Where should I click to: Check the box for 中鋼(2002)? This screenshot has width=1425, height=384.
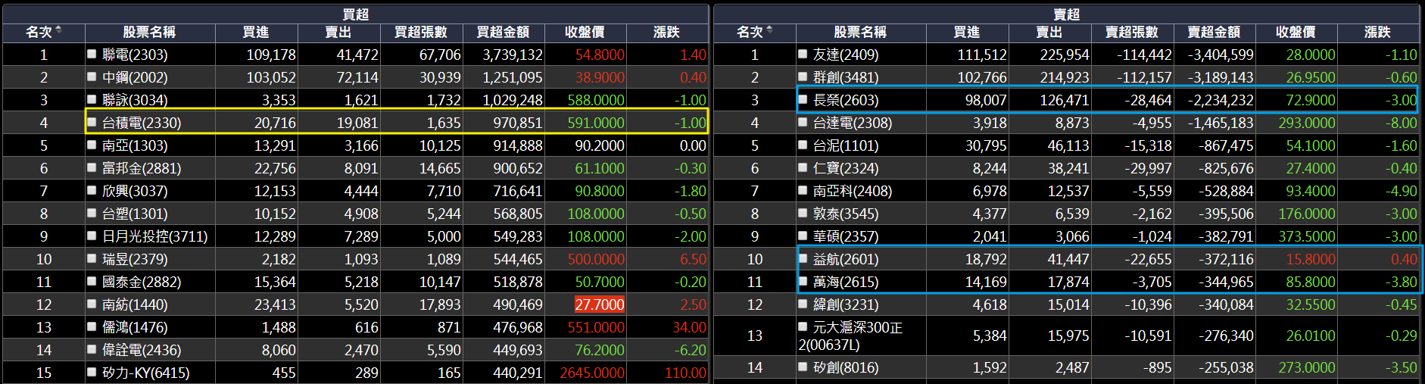click(x=92, y=76)
